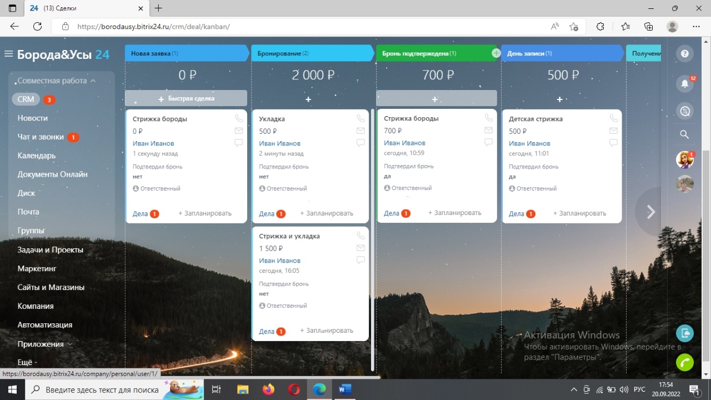Open Opera from the taskbar
This screenshot has height=400, width=711.
tap(294, 389)
